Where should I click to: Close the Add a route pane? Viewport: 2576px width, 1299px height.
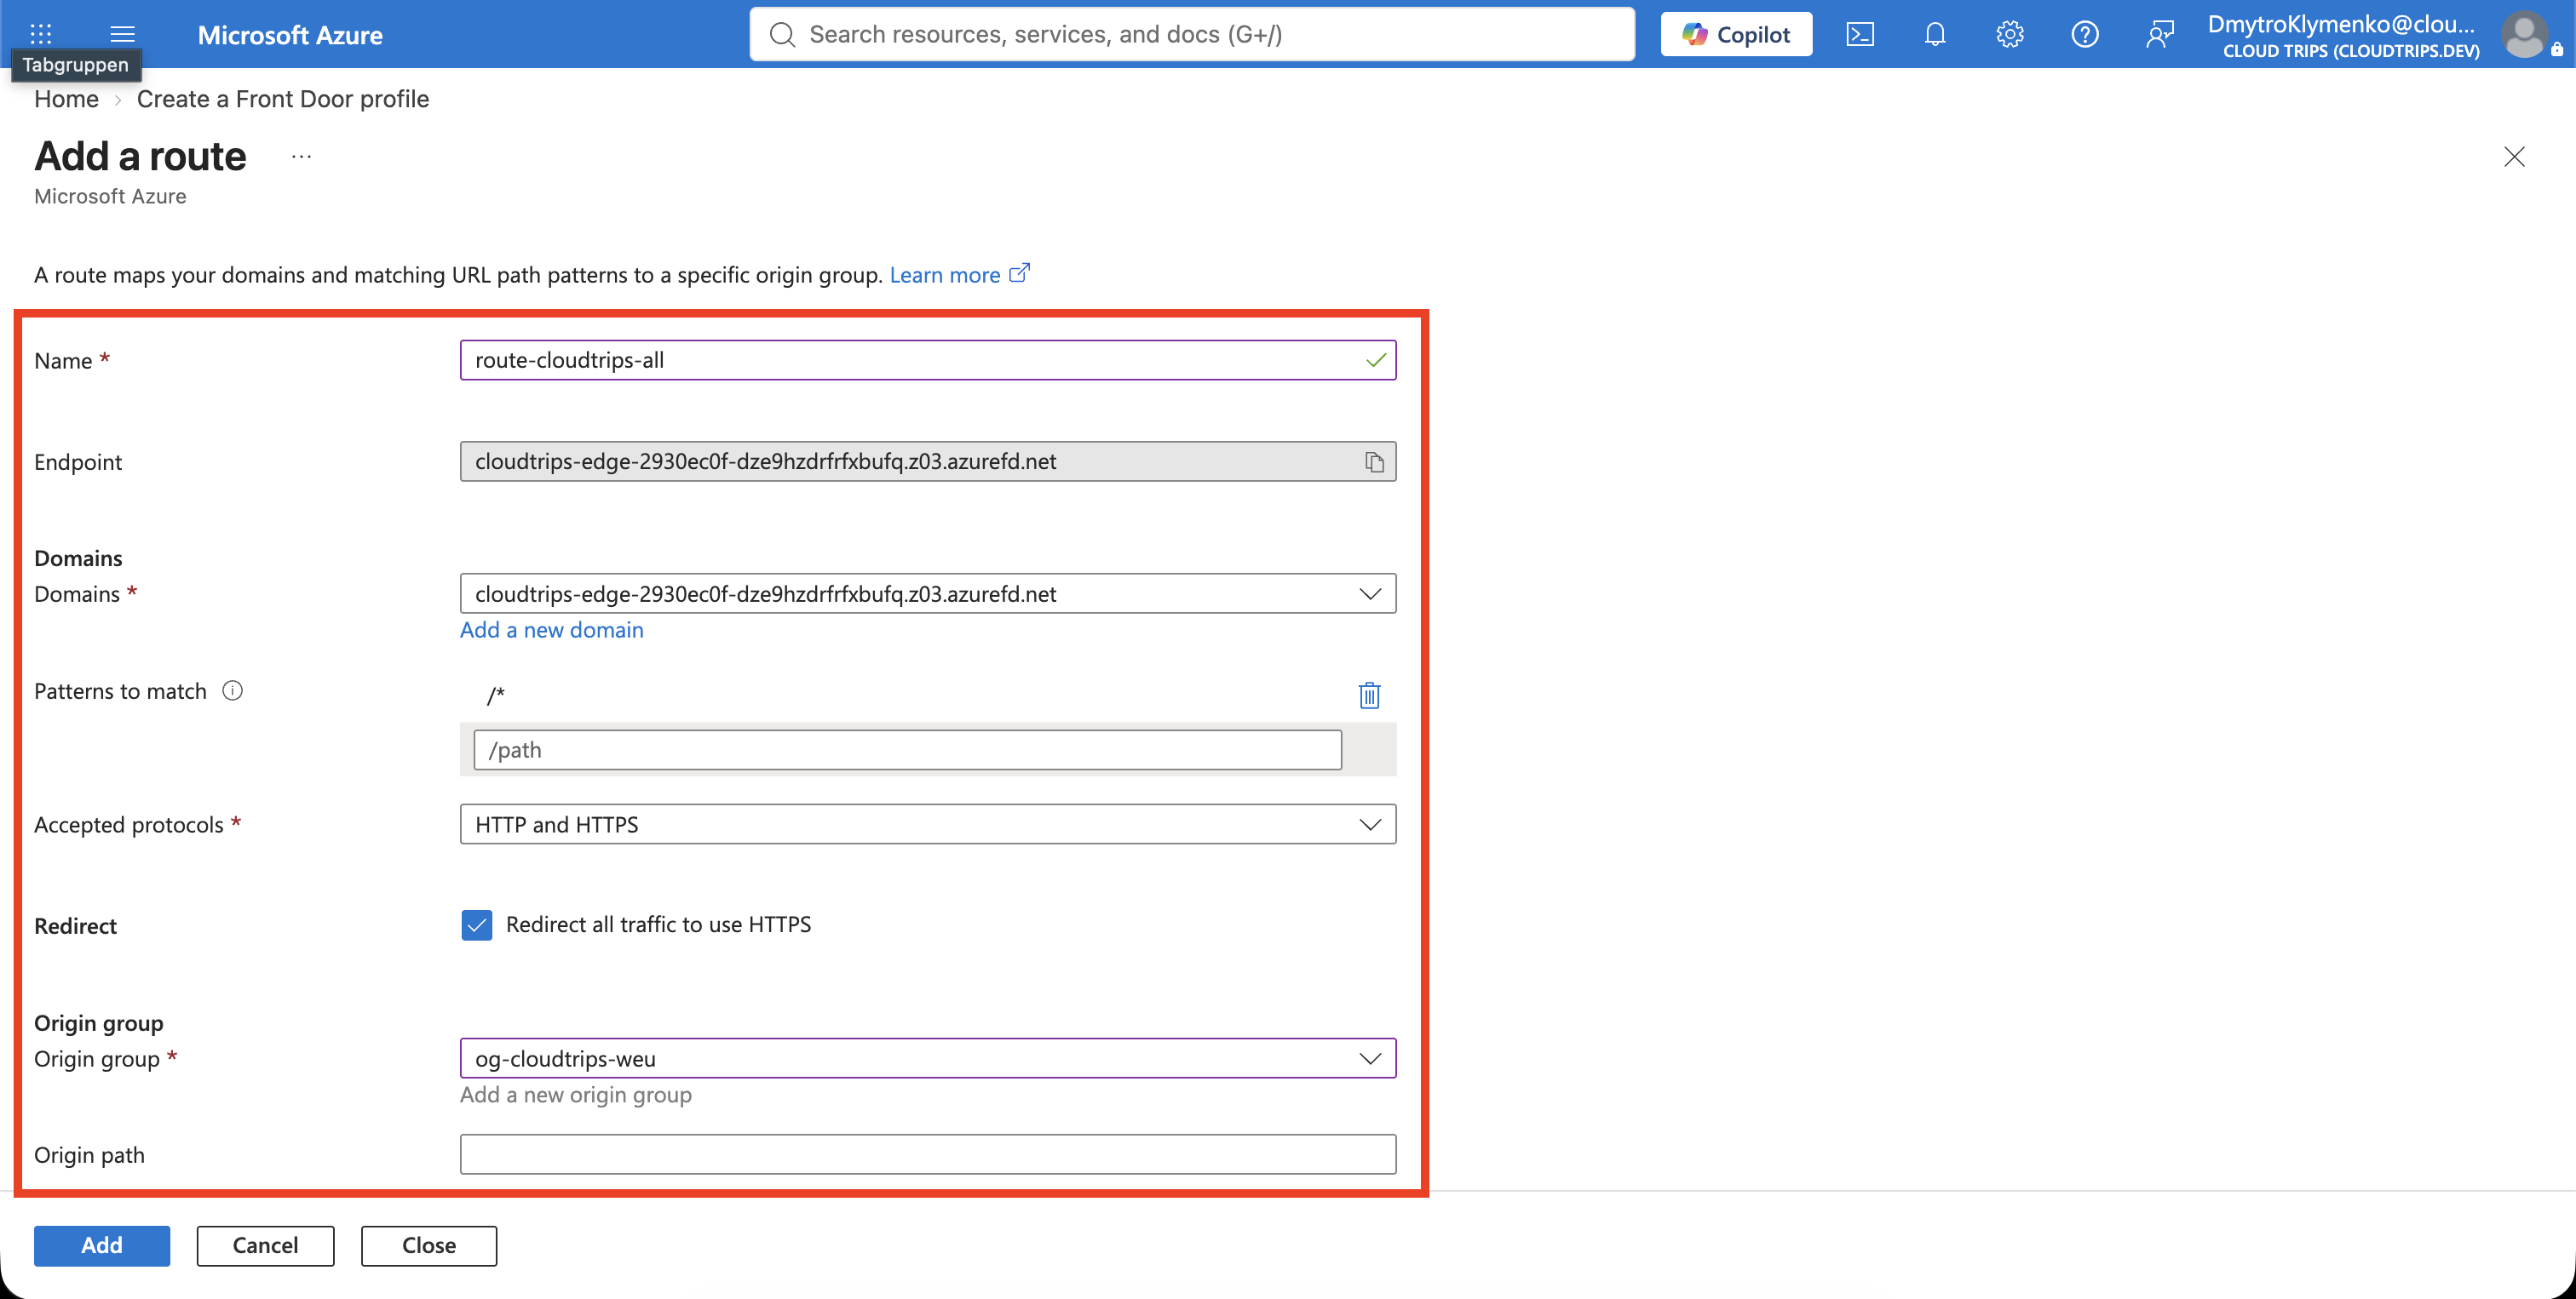point(2514,157)
